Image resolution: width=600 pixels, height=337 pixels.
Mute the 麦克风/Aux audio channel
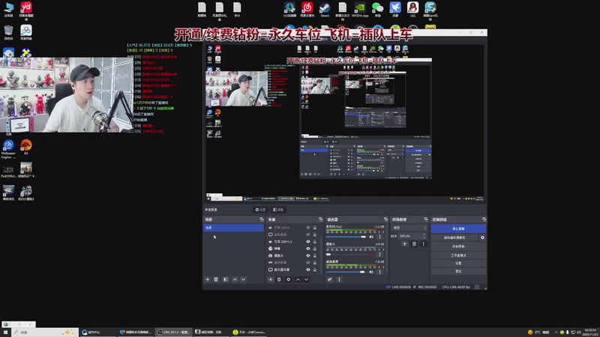pyautogui.click(x=371, y=237)
